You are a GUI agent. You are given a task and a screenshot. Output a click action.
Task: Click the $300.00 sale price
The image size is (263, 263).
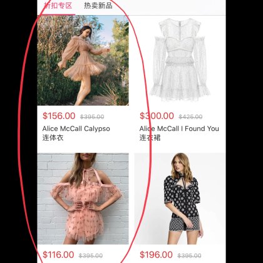tap(157, 116)
